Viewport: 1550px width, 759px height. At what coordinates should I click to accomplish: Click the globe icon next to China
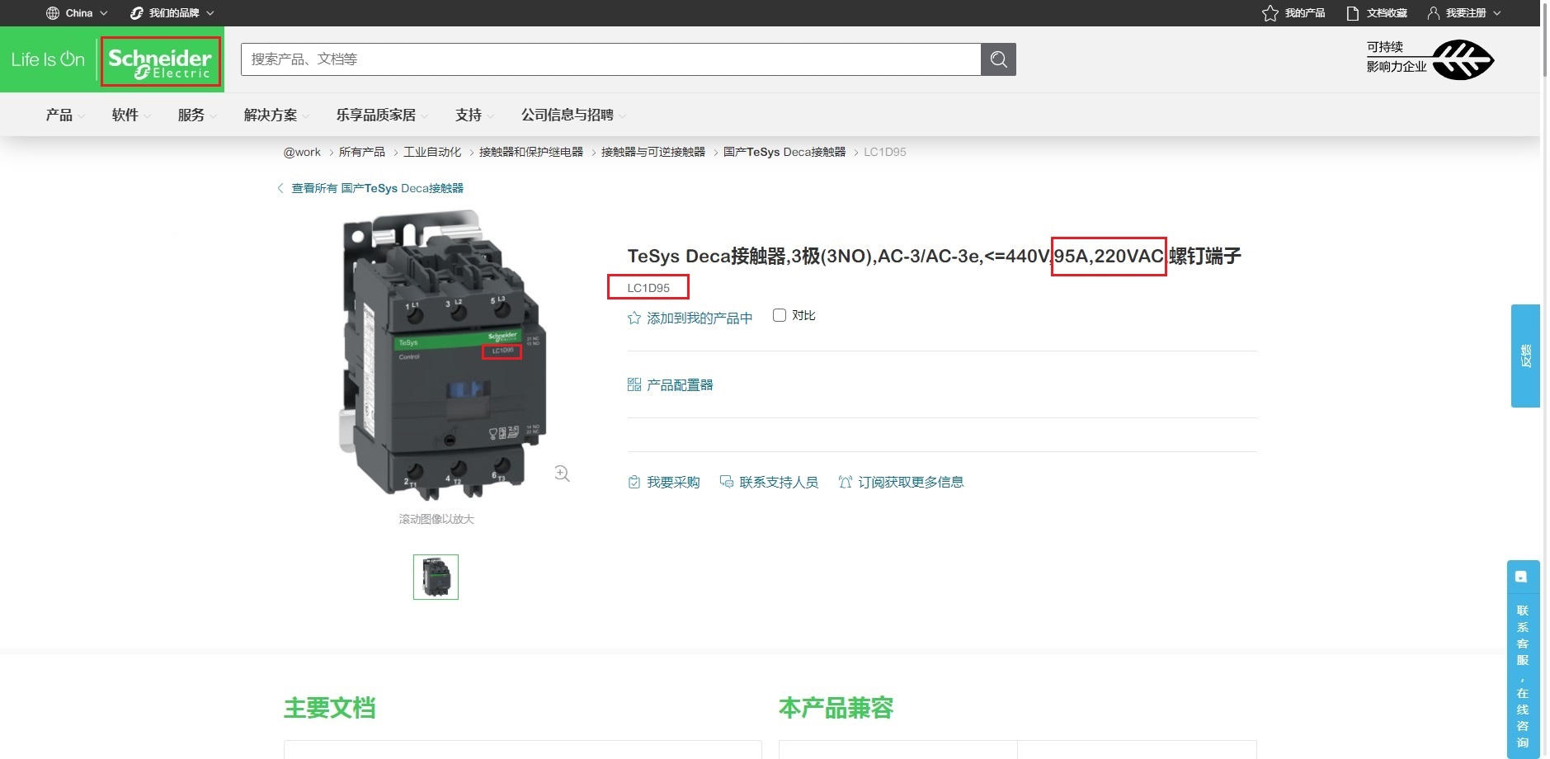click(x=53, y=13)
